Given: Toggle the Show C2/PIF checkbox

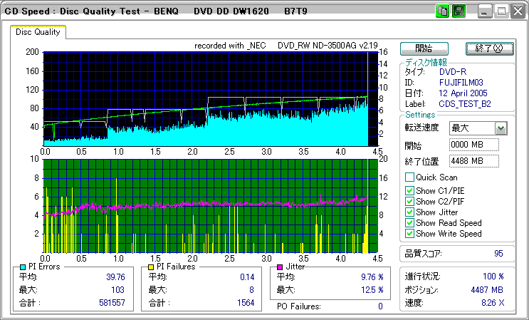Looking at the screenshot, I should [409, 202].
